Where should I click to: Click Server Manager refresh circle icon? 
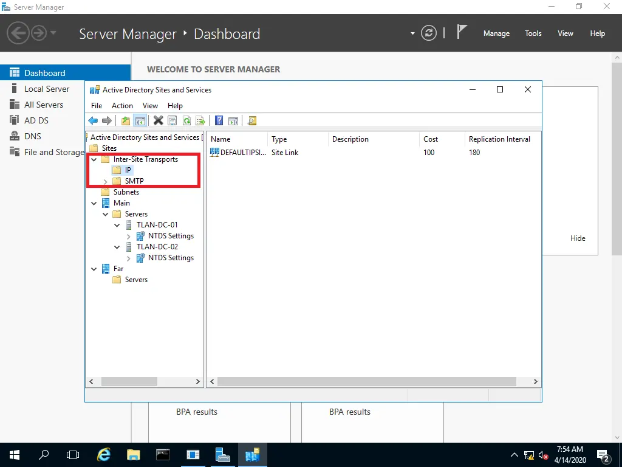tap(429, 33)
